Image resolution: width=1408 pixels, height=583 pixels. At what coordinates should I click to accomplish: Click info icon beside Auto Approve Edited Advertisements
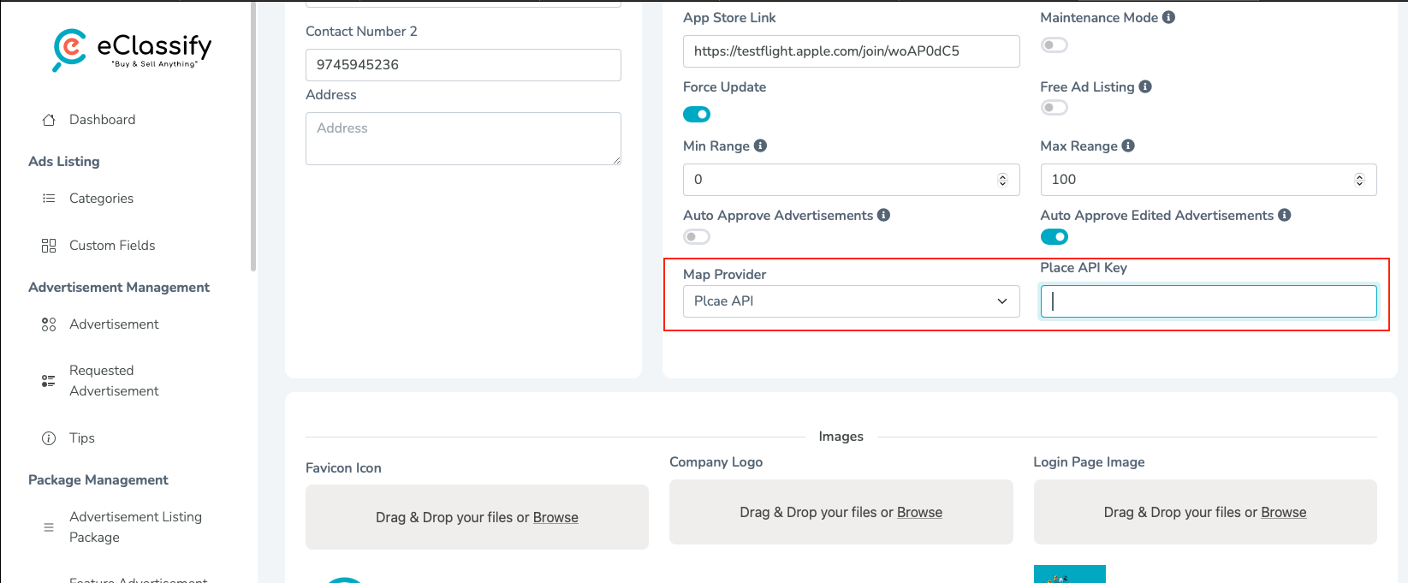1285,215
